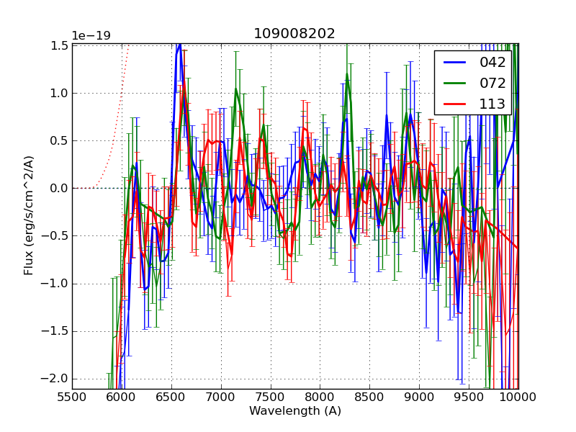Click the 0.0 y-axis tick label
This screenshot has width=576, height=432.
point(60,189)
